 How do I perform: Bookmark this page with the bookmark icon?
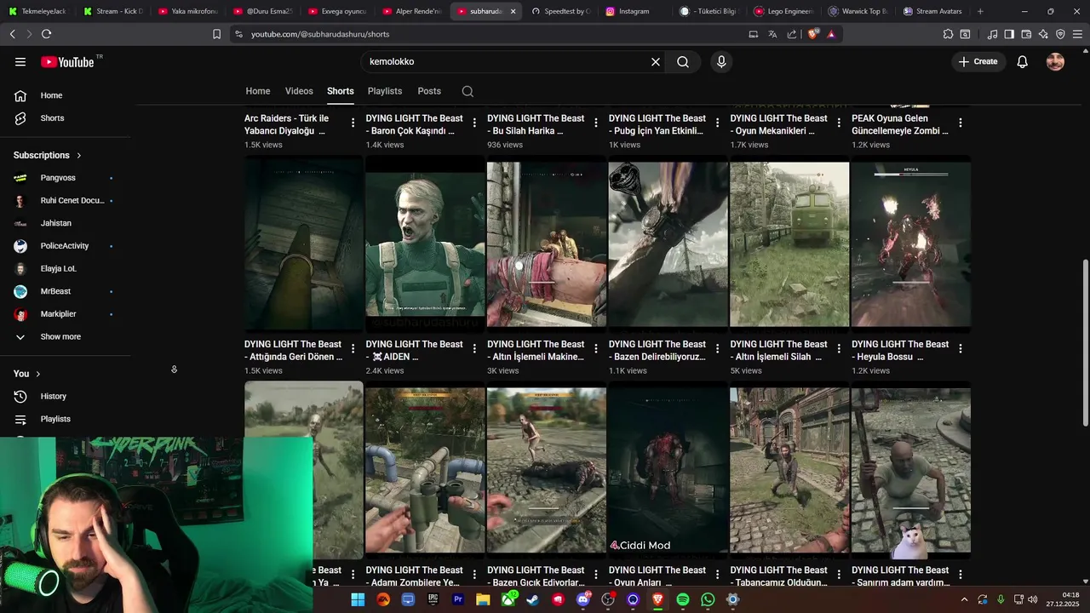tap(216, 34)
